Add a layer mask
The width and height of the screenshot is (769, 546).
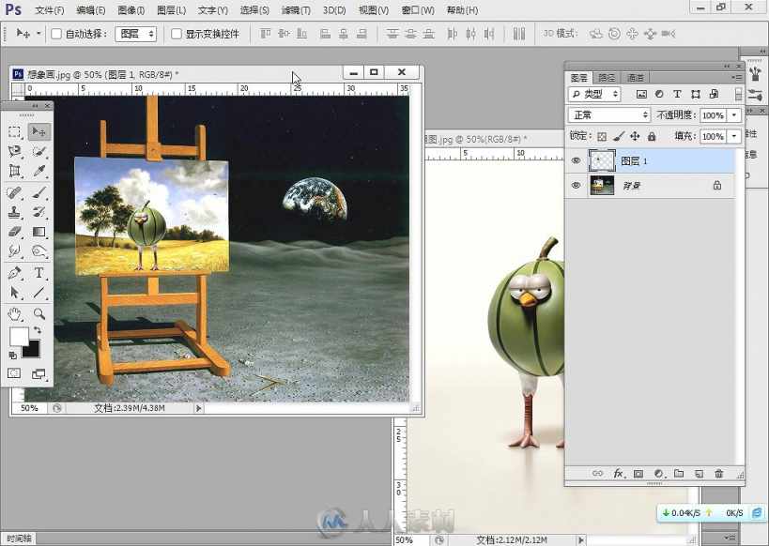point(638,474)
